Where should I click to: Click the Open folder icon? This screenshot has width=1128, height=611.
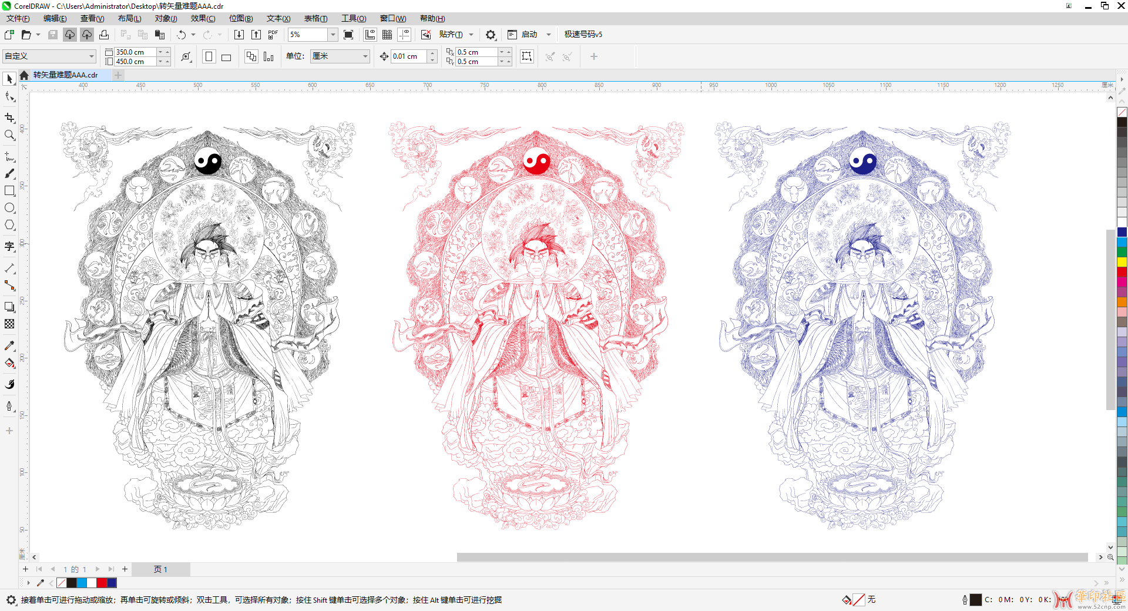click(x=26, y=35)
